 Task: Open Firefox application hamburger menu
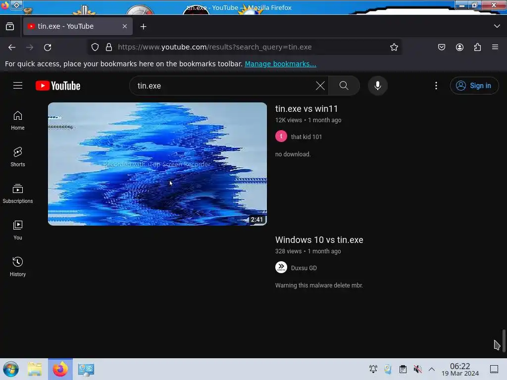[495, 47]
